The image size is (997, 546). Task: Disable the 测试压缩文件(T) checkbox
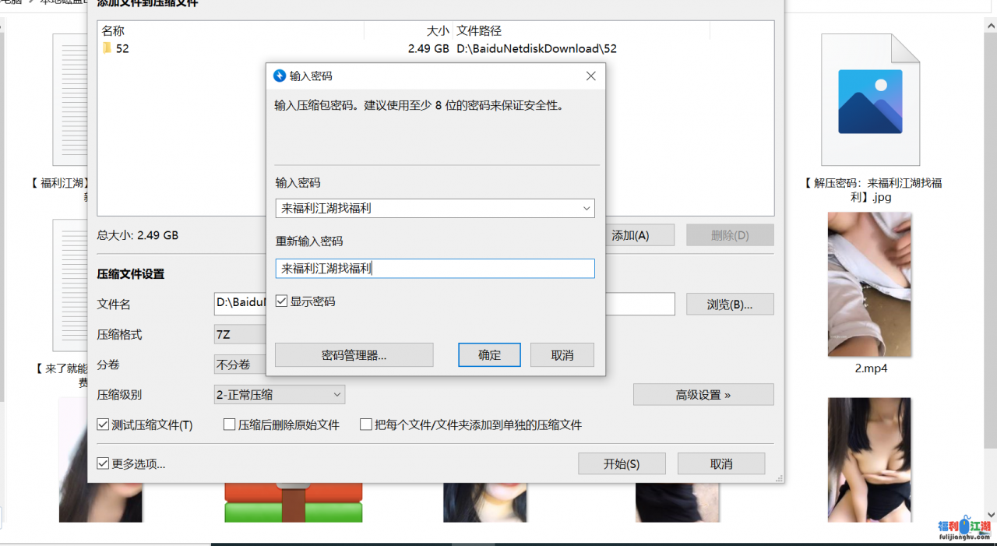coord(103,424)
